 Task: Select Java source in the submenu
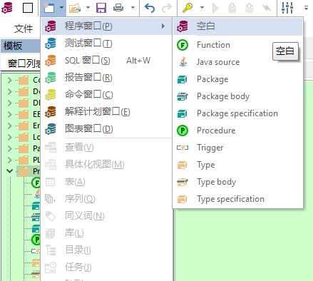237,62
